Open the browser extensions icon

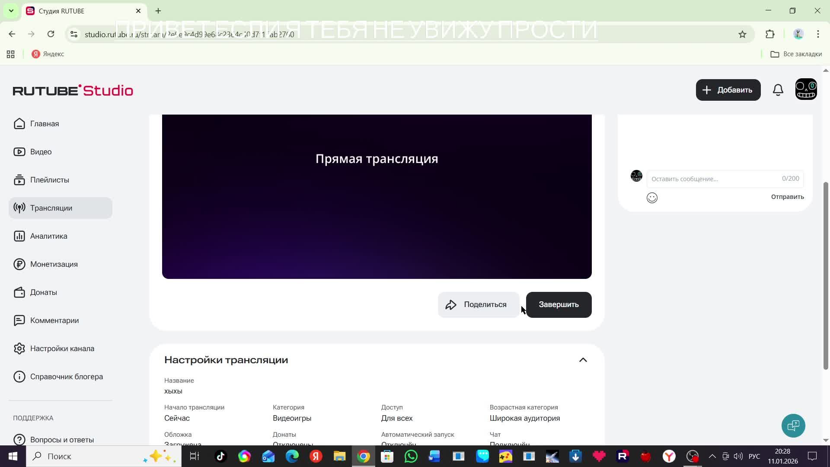click(770, 34)
